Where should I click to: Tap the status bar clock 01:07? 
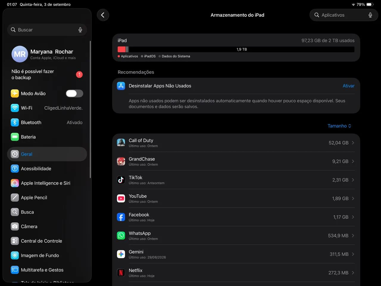tap(12, 4)
